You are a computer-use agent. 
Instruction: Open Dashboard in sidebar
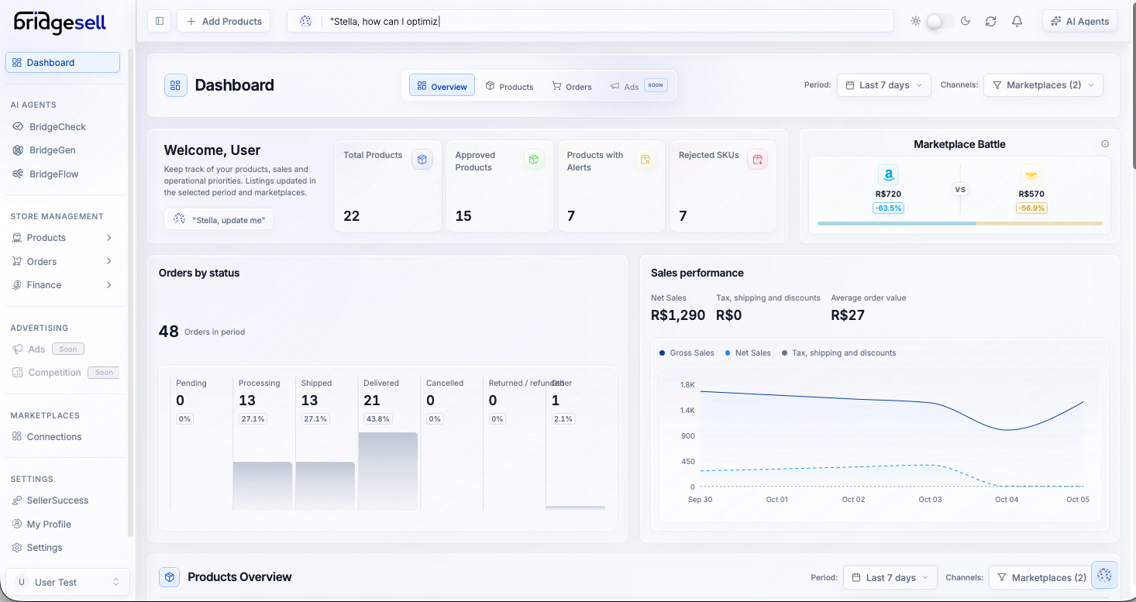63,62
